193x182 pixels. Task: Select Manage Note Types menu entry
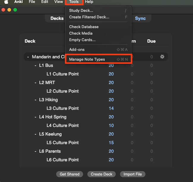click(87, 59)
